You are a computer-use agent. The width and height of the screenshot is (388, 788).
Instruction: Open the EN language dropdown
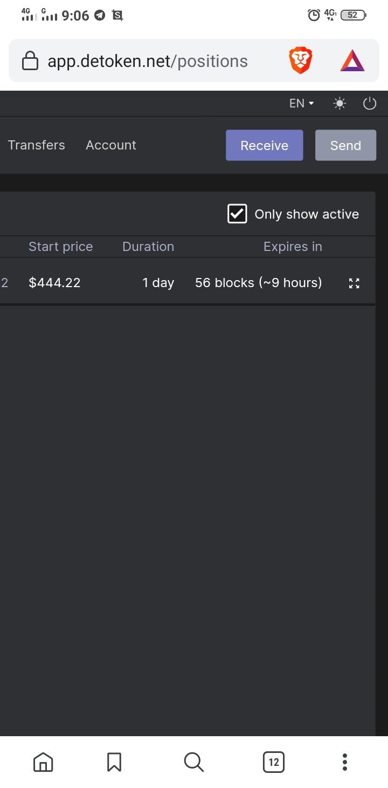click(x=302, y=103)
